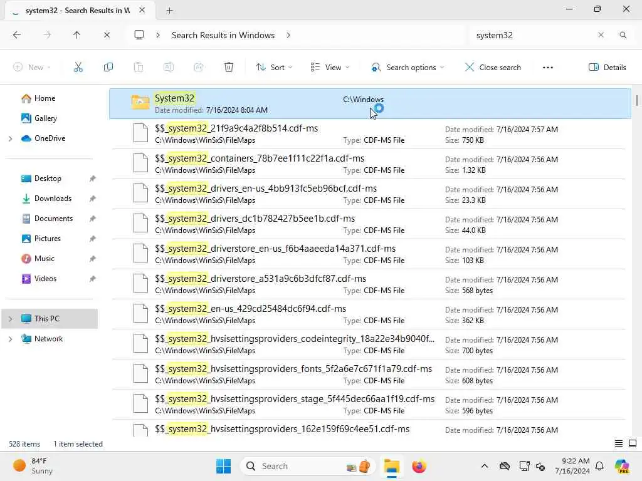Open File Explorer from the taskbar
Image resolution: width=642 pixels, height=481 pixels.
pyautogui.click(x=391, y=466)
